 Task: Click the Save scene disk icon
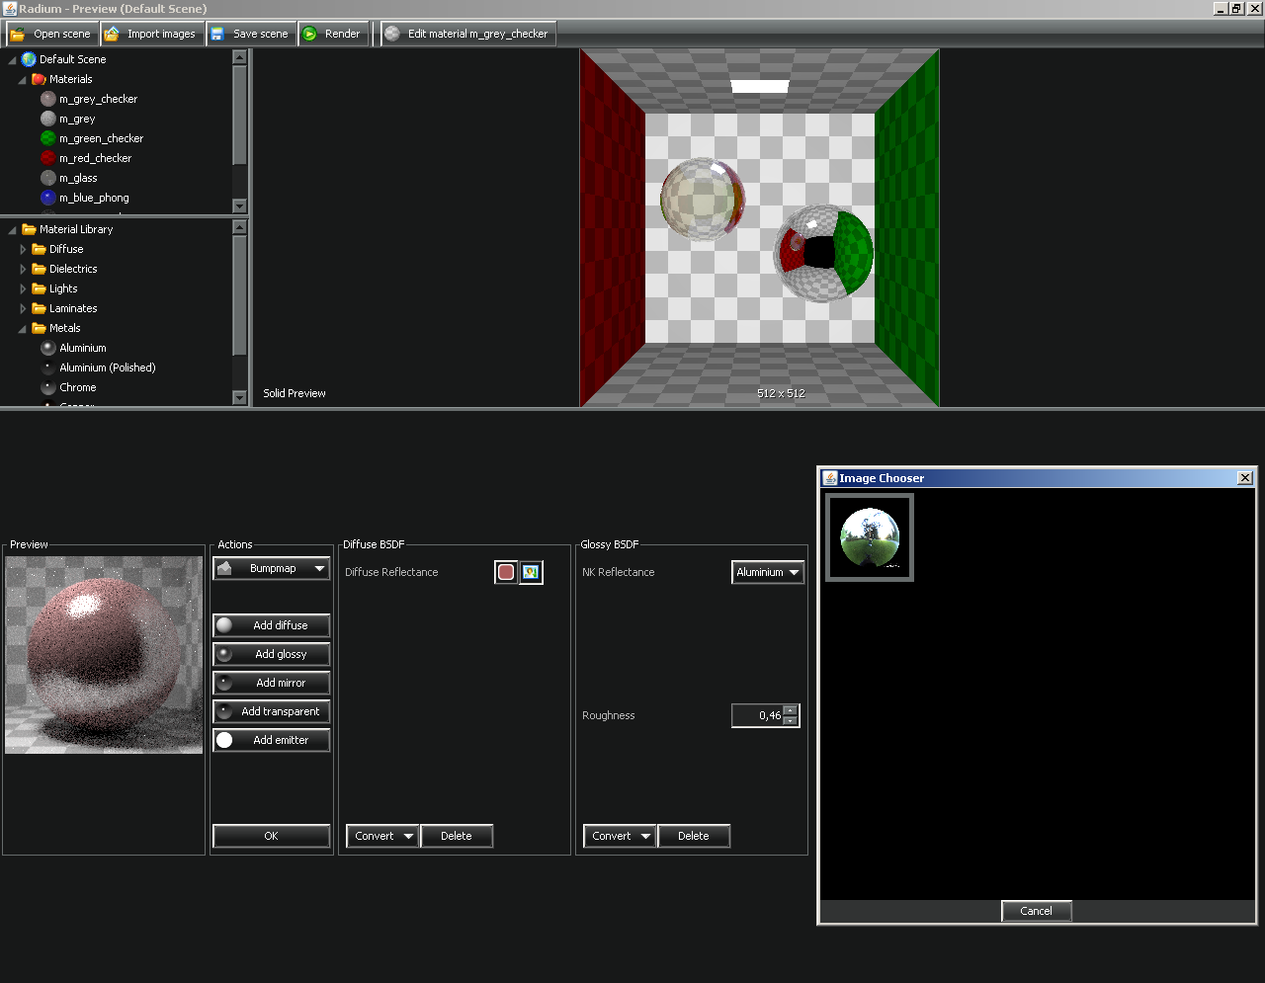[217, 34]
